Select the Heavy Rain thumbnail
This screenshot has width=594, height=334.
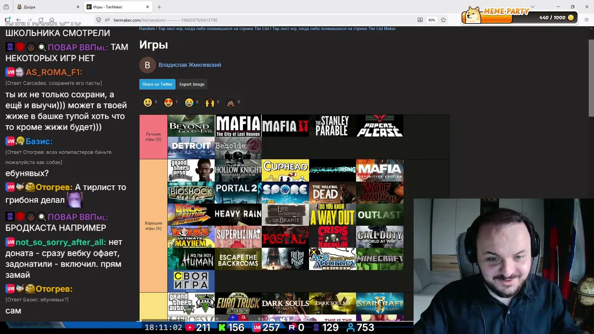click(238, 215)
